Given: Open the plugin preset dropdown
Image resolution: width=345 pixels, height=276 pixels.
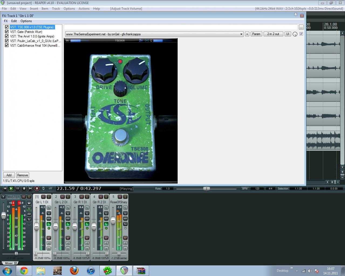Looking at the screenshot, I should coord(154,34).
